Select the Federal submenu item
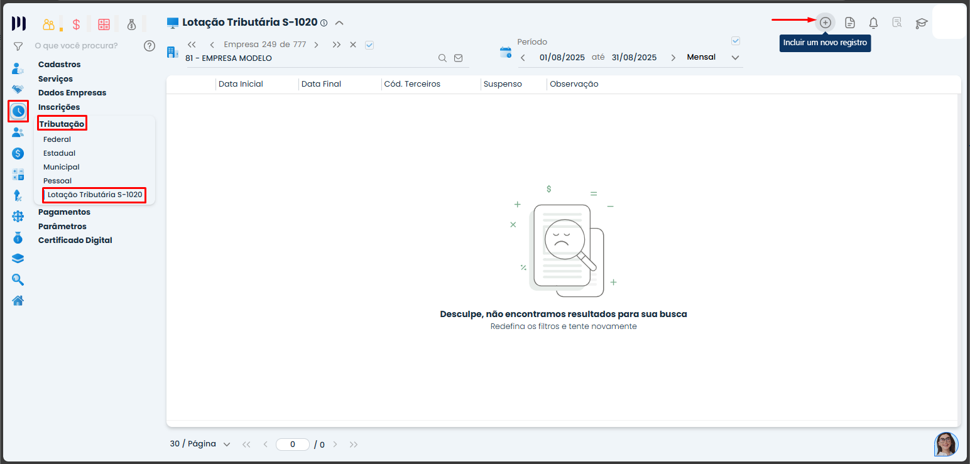This screenshot has width=970, height=464. [57, 139]
